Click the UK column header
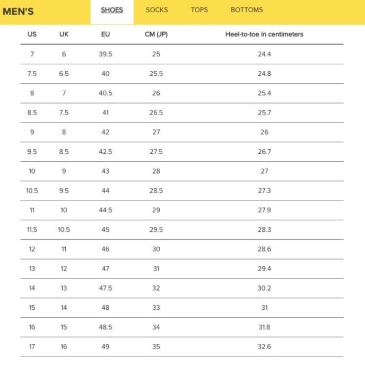Image resolution: width=365 pixels, height=365 pixels. pyautogui.click(x=64, y=34)
